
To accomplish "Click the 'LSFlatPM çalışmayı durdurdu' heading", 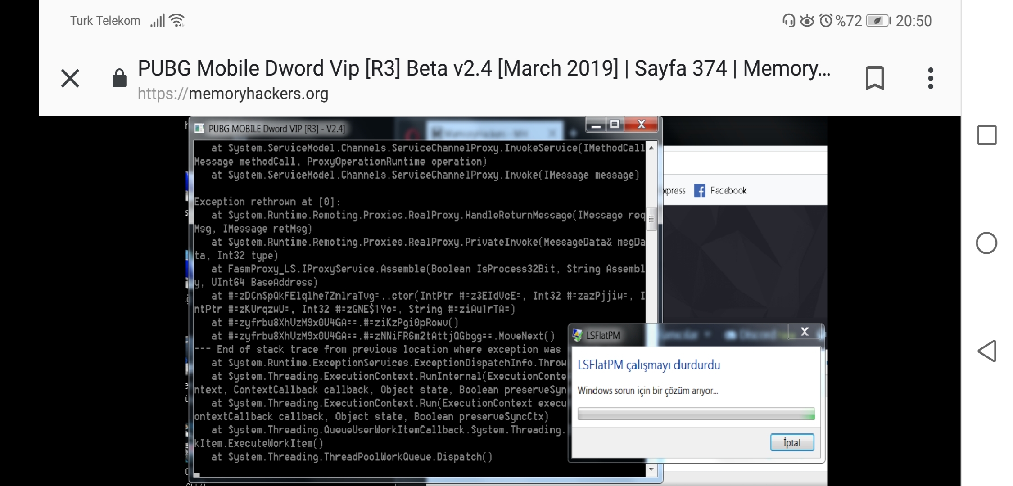I will [x=649, y=364].
